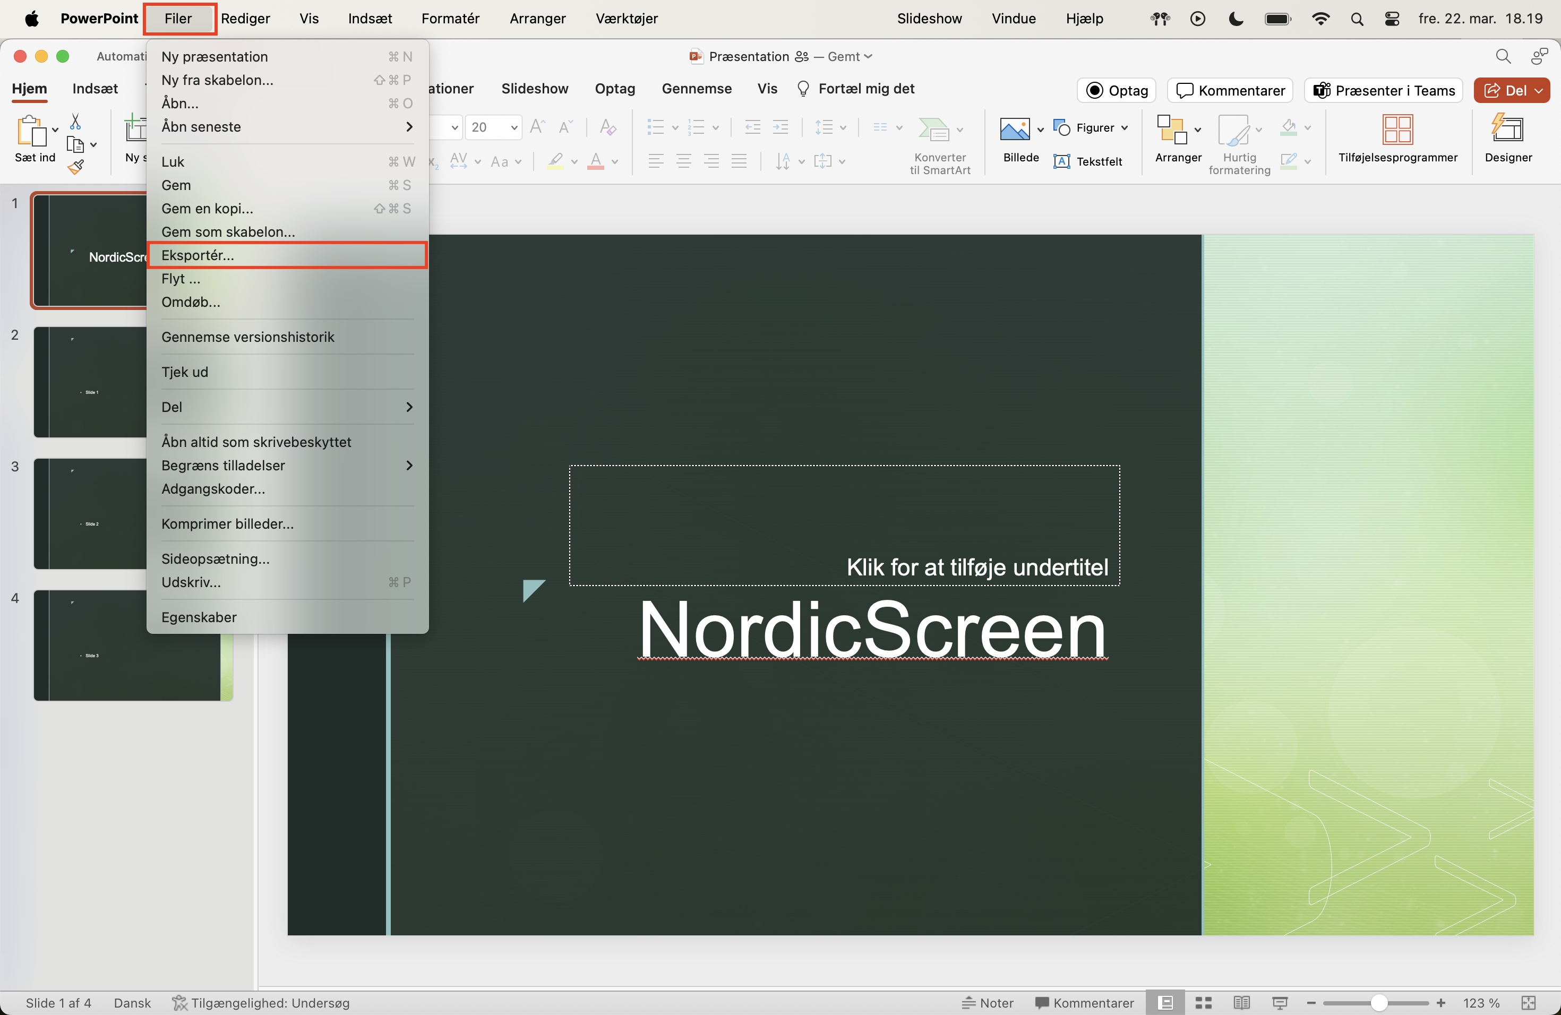This screenshot has height=1015, width=1561.
Task: Start Slideshow view from status bar
Action: click(1280, 1003)
